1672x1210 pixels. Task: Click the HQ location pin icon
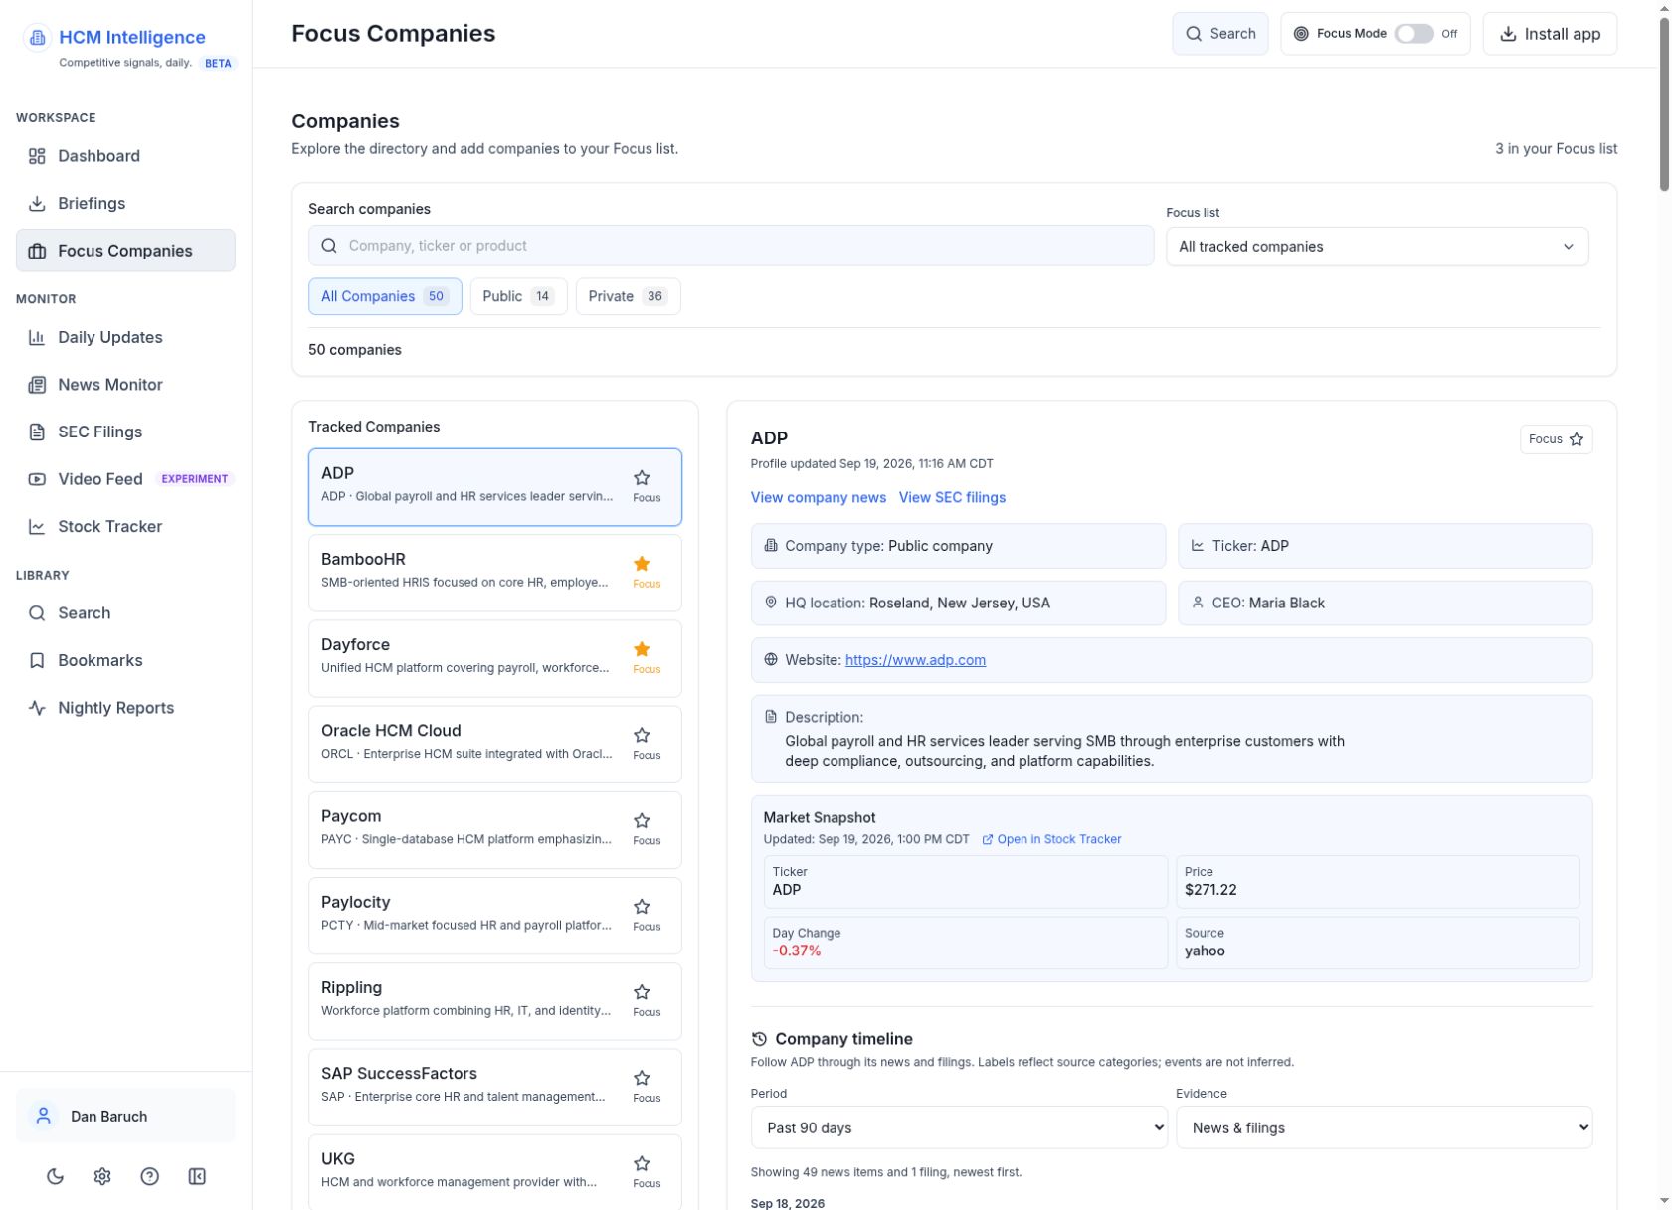coord(770,603)
